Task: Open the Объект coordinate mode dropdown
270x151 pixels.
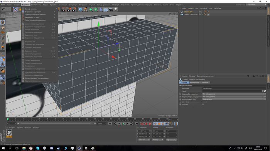Action: 144,140
